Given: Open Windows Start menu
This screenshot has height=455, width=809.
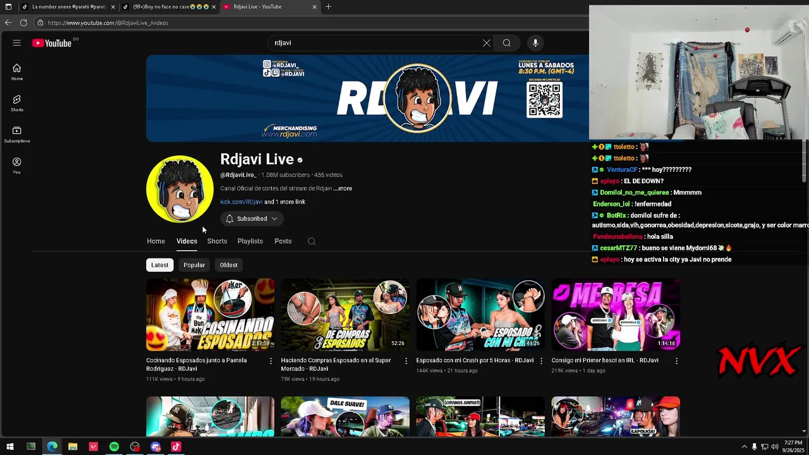Looking at the screenshot, I should click(10, 447).
